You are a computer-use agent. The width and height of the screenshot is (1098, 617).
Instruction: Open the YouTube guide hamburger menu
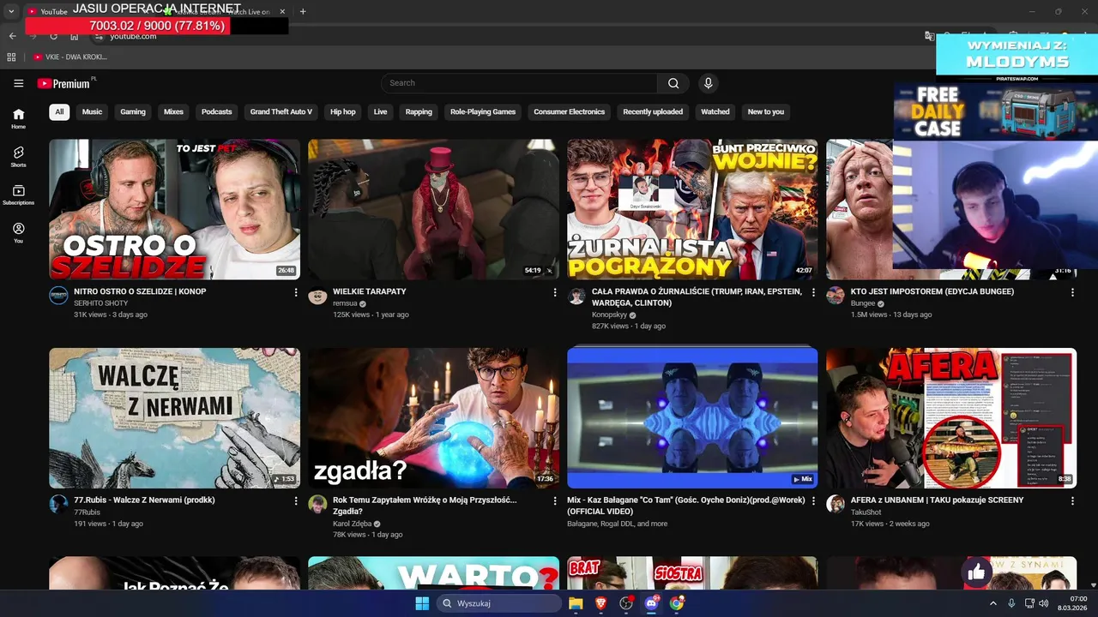(x=18, y=83)
